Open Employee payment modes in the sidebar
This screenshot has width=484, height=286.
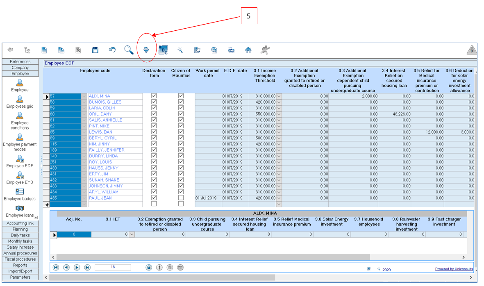coord(20,142)
